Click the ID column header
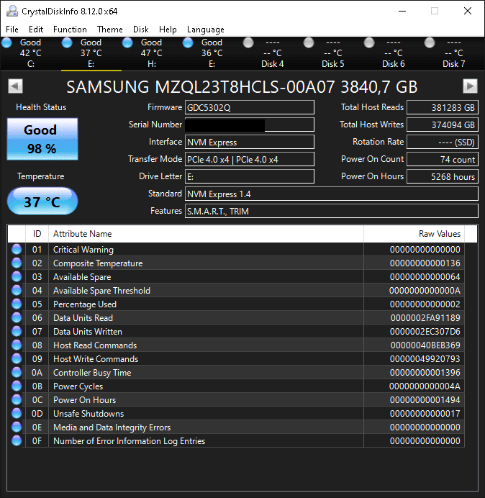 pos(37,234)
